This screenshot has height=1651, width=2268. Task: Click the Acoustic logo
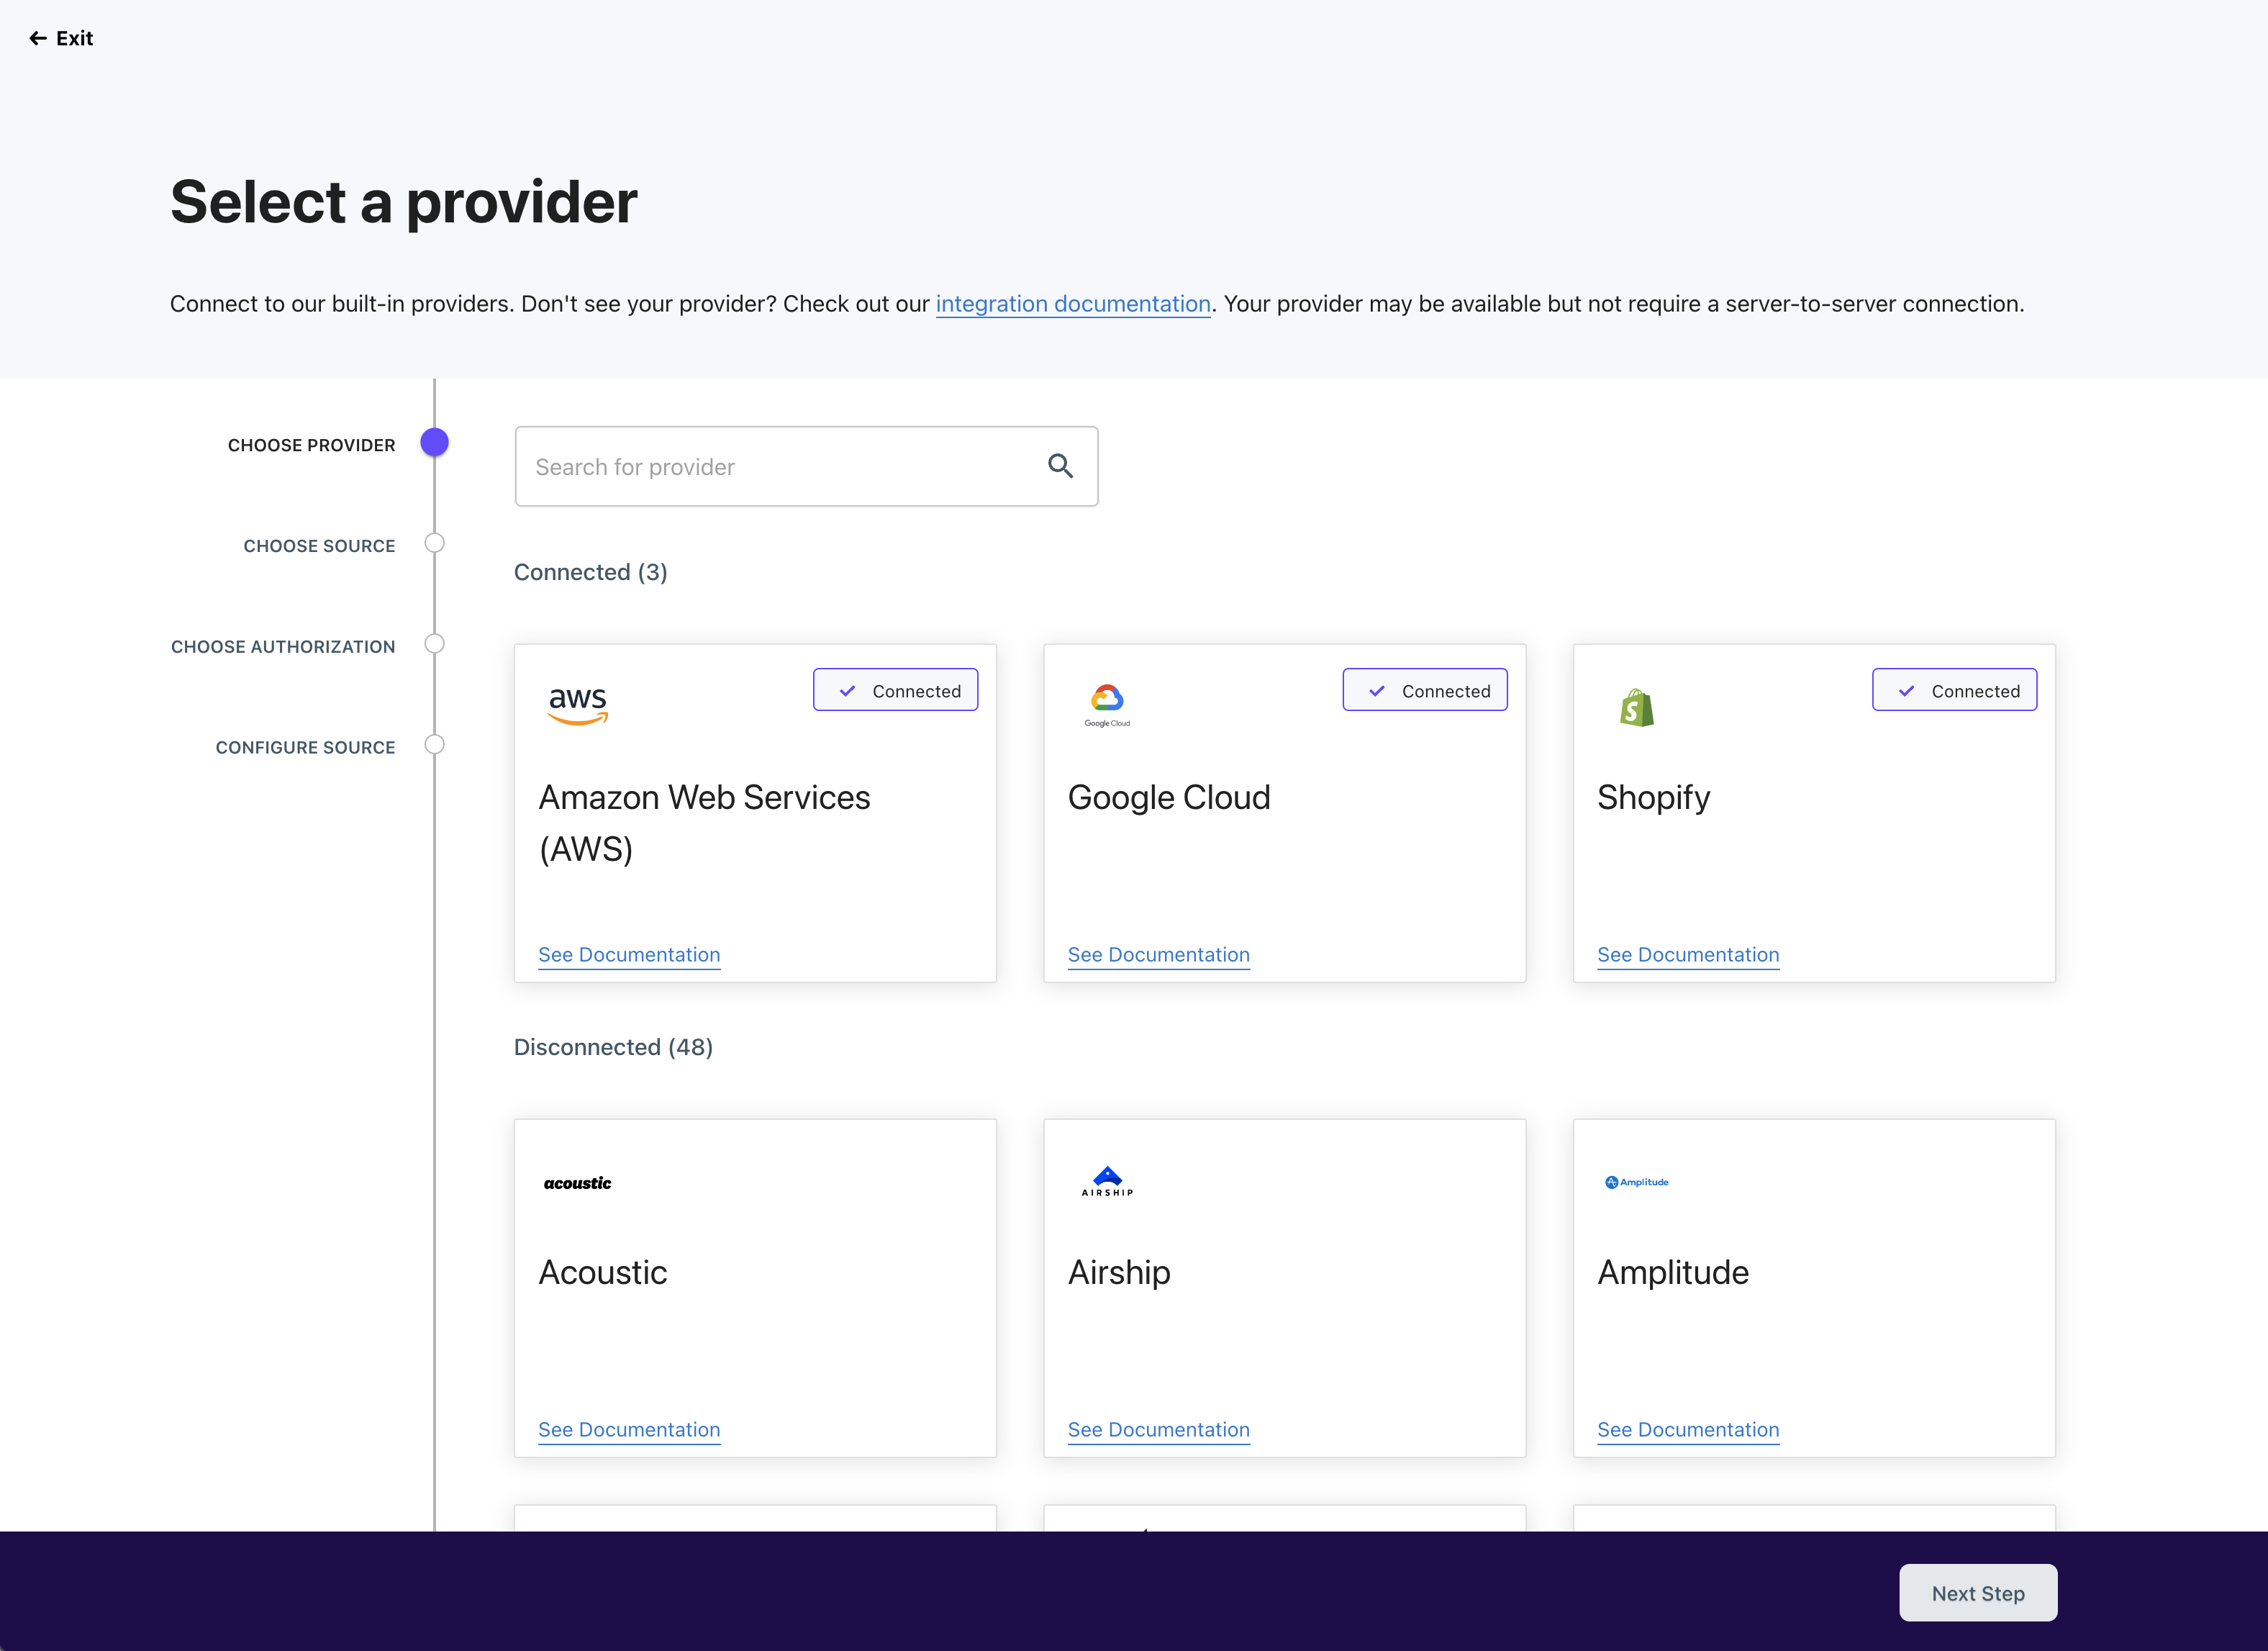(x=577, y=1183)
